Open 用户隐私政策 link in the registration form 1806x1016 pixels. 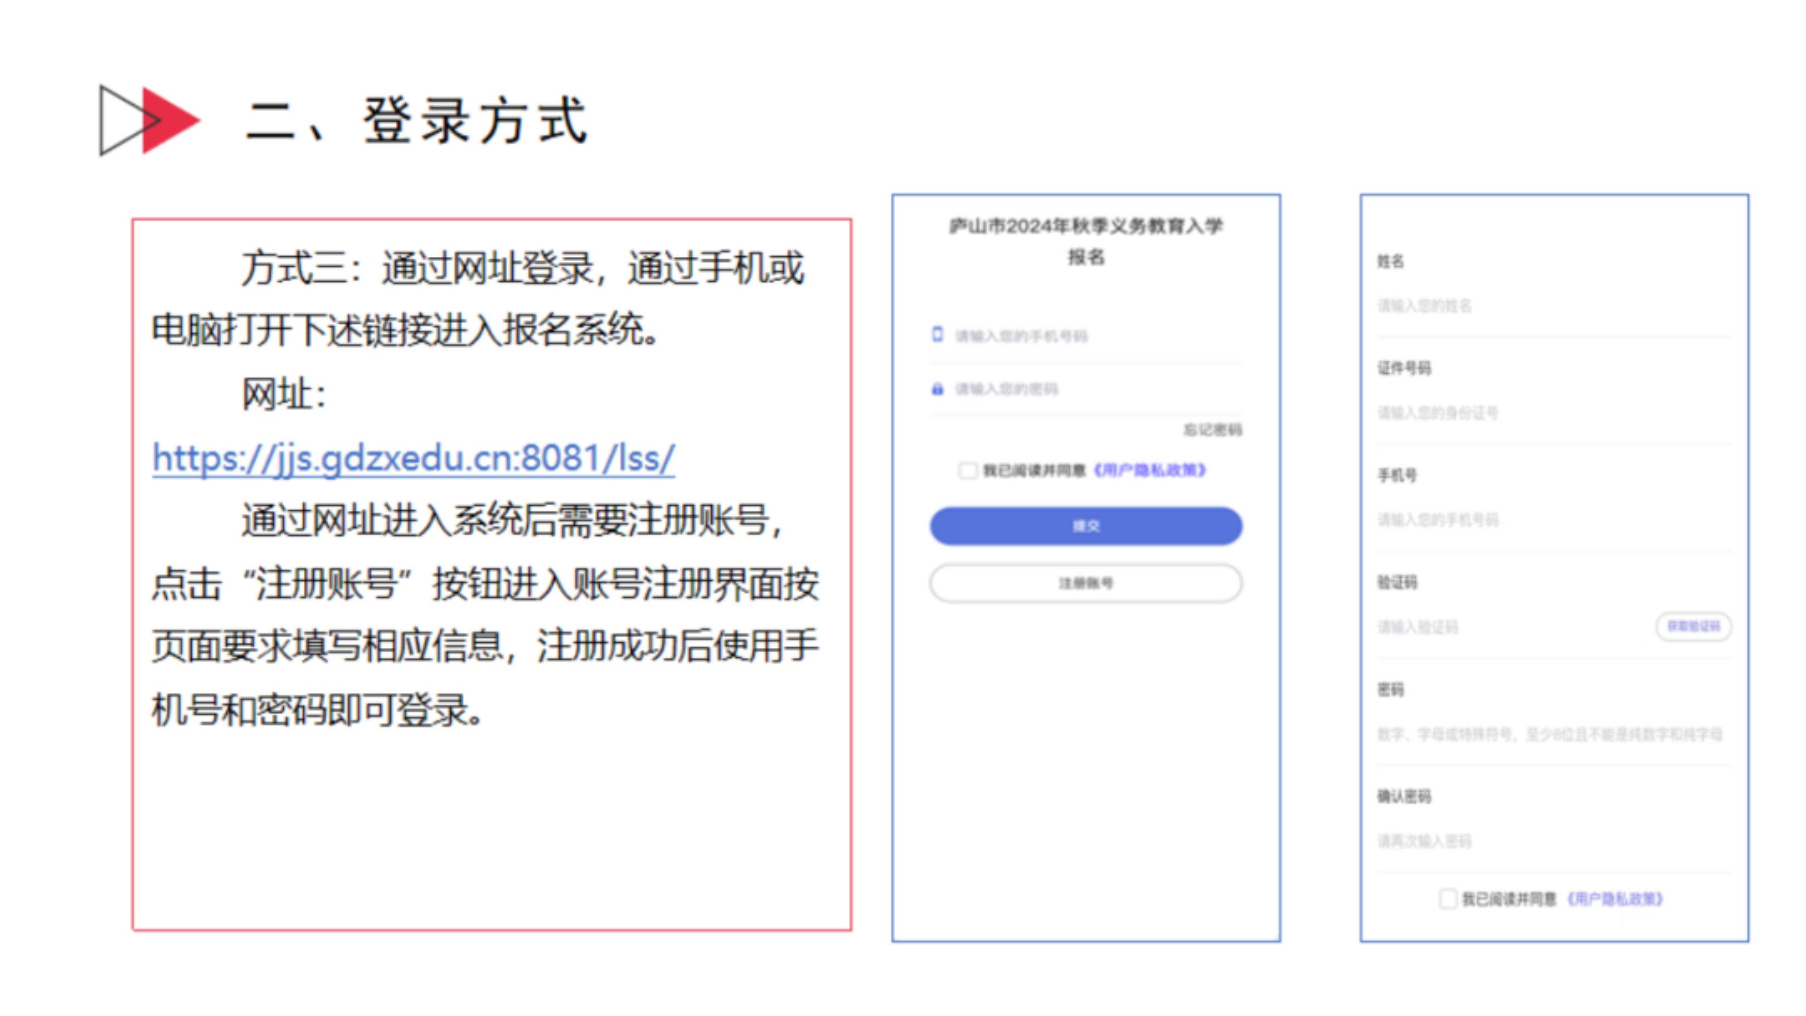point(1615,899)
